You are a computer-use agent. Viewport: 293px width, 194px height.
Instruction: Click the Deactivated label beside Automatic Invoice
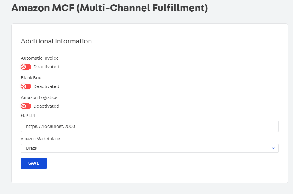(x=46, y=67)
